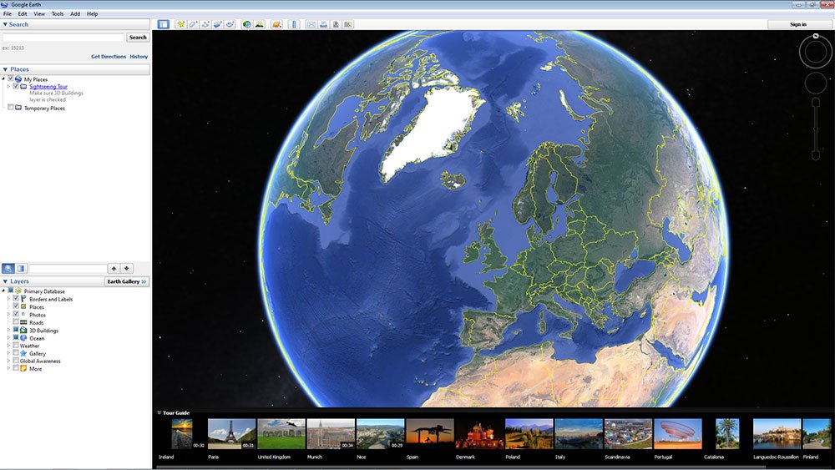Click the Save Image toolbar icon

tap(336, 24)
